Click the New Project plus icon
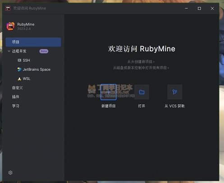Screen dimensions: 224x183 [x=108, y=92]
